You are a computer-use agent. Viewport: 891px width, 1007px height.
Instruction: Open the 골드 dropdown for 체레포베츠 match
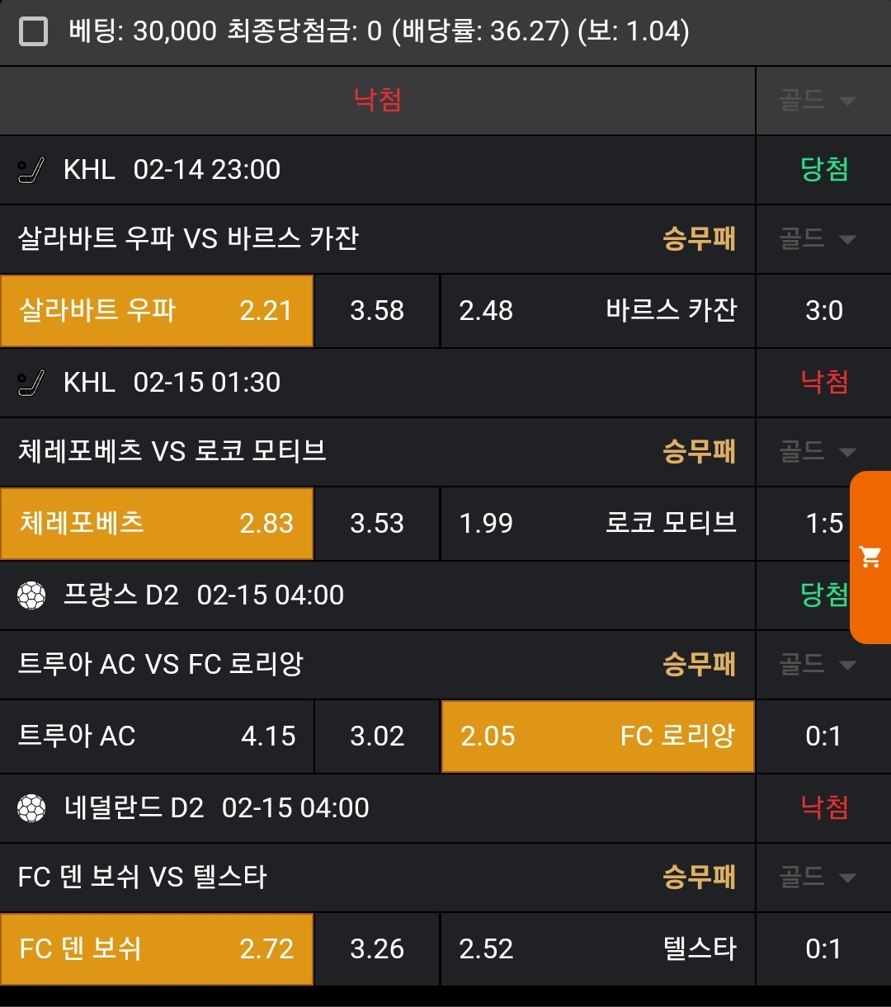(x=818, y=452)
